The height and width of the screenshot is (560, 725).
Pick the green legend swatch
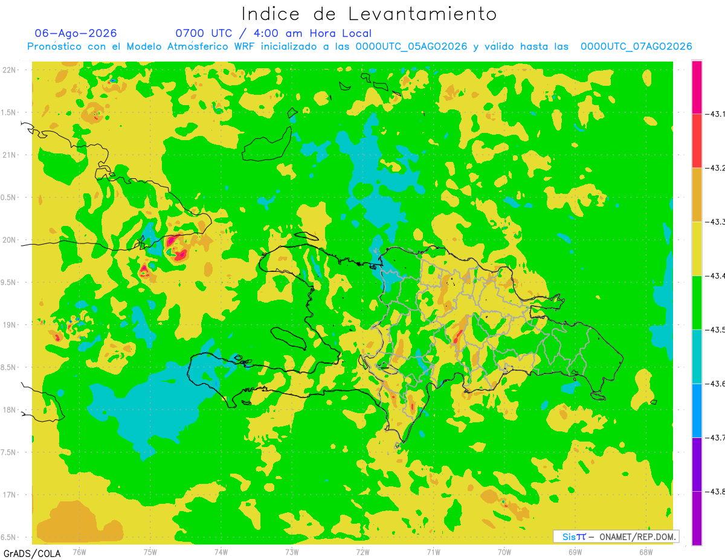697,302
